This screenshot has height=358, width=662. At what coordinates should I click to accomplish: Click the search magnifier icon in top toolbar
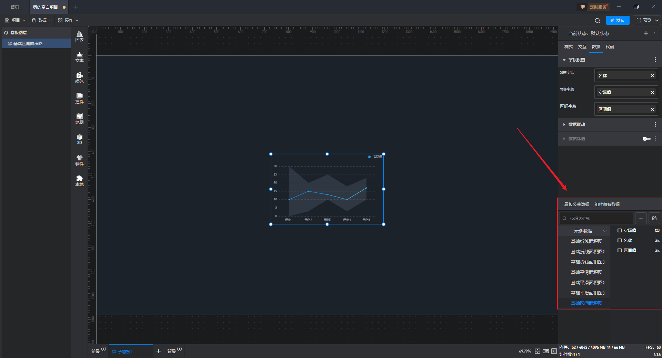[597, 21]
